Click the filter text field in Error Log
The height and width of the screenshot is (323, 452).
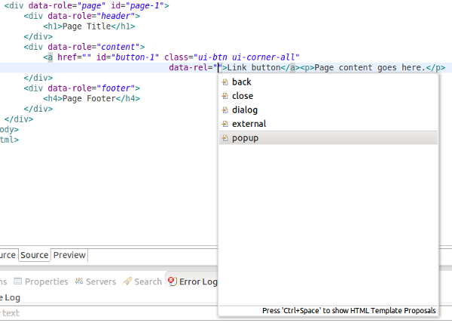[109, 313]
